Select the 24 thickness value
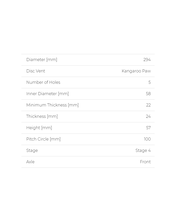The width and height of the screenshot is (176, 222). coord(148,117)
